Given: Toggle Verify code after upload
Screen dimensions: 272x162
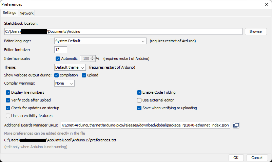Looking at the screenshot, I should [x=8, y=100].
